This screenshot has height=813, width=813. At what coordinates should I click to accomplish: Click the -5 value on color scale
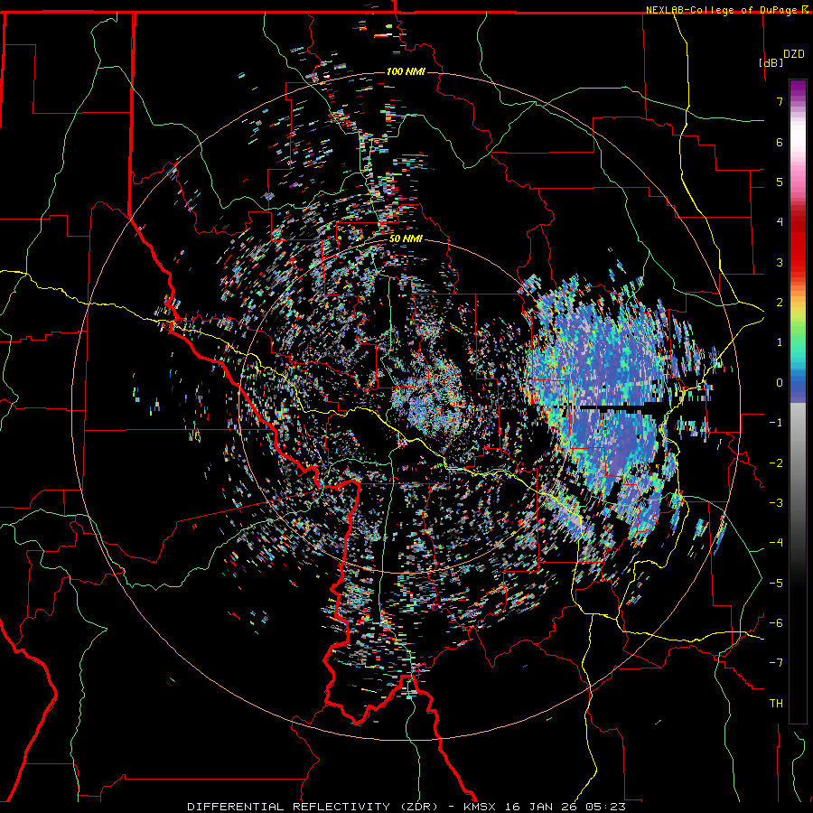pos(776,583)
